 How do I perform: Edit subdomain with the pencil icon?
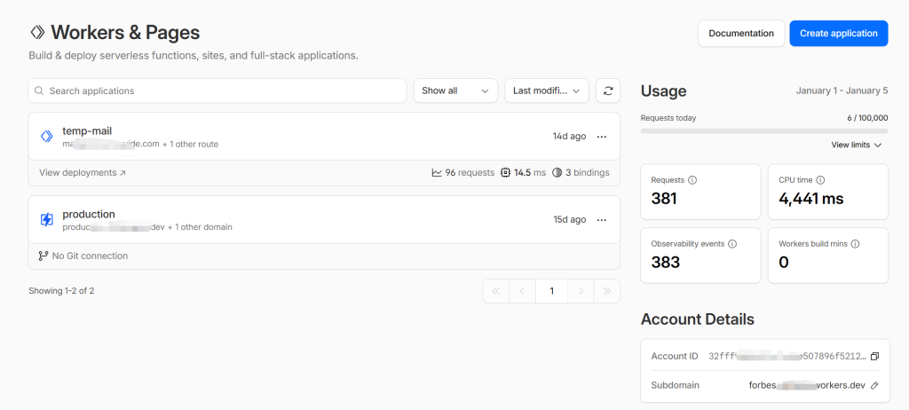pyautogui.click(x=874, y=385)
